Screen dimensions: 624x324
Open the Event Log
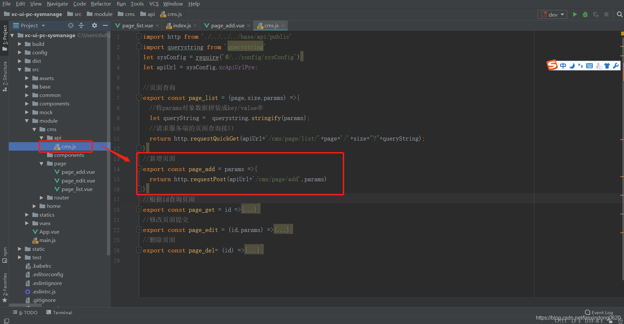(x=599, y=312)
